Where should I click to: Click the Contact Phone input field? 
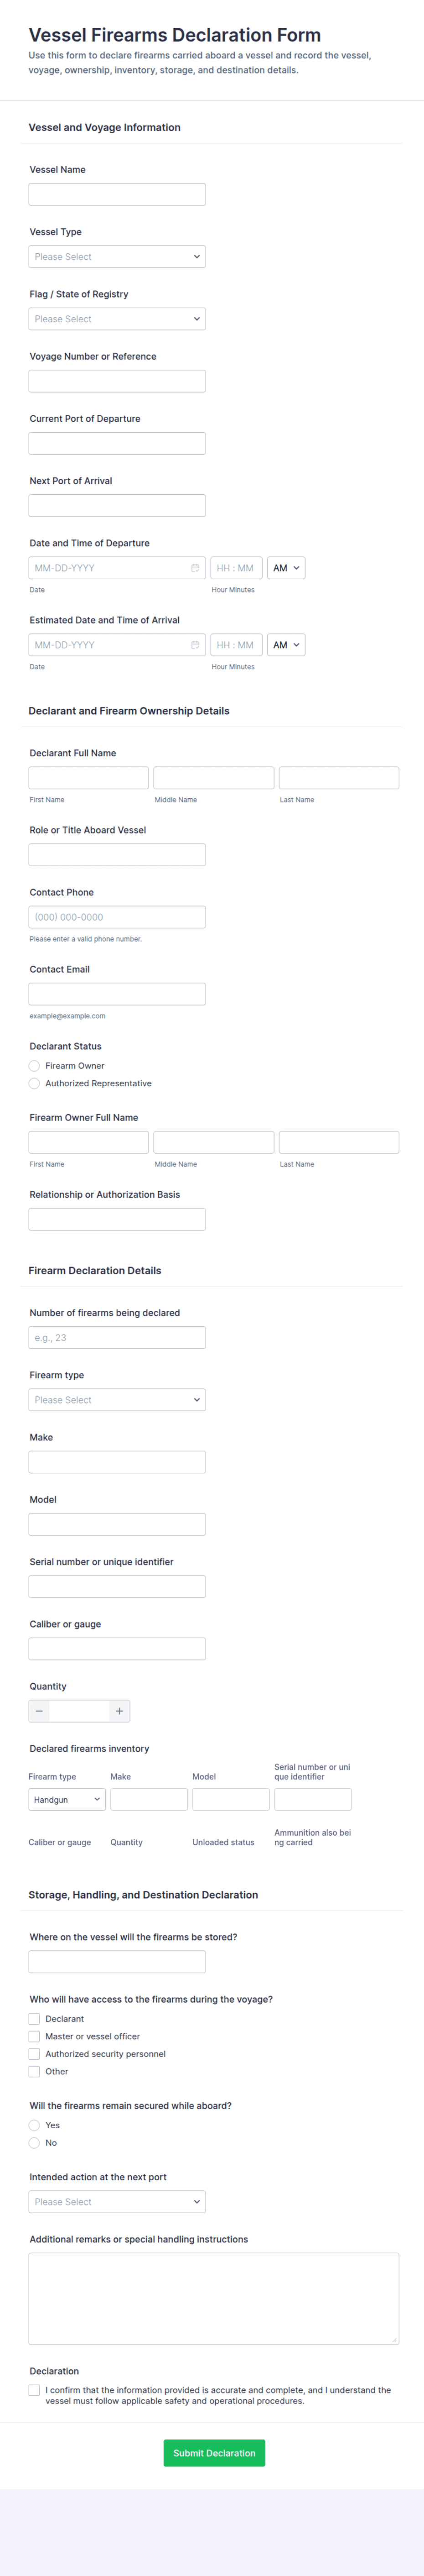[x=117, y=917]
